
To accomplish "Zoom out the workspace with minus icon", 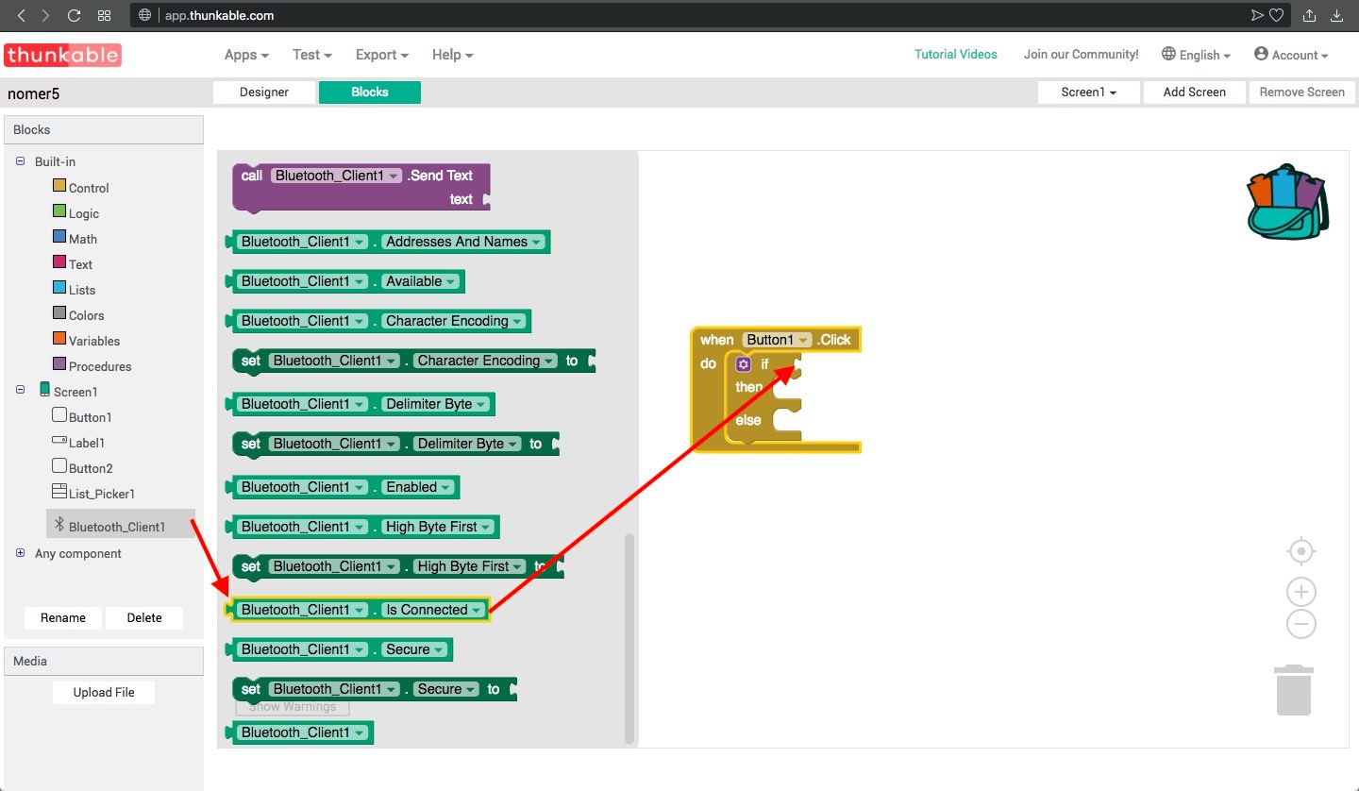I will coord(1301,624).
